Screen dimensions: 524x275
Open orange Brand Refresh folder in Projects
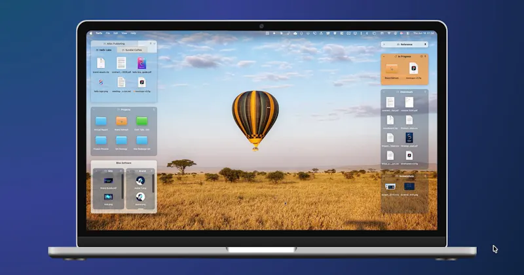coord(121,121)
